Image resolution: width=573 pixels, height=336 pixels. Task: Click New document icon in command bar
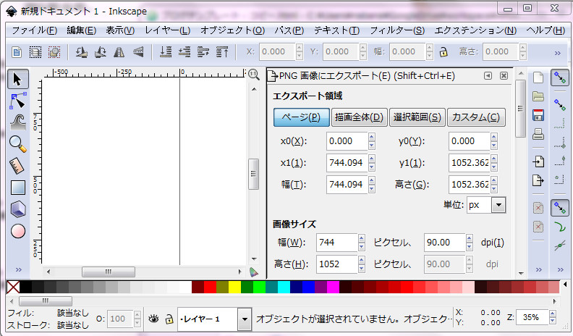[x=538, y=77]
